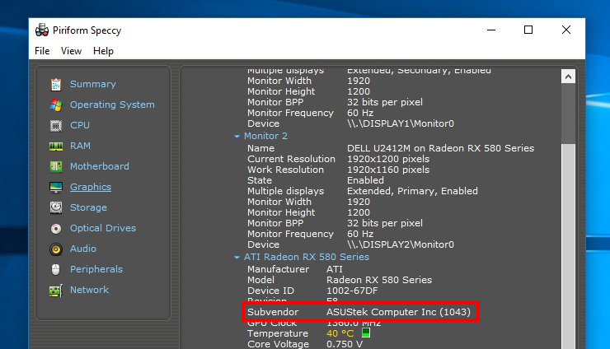This screenshot has width=610, height=349.
Task: Click the Summary clipboard icon
Action: click(55, 84)
